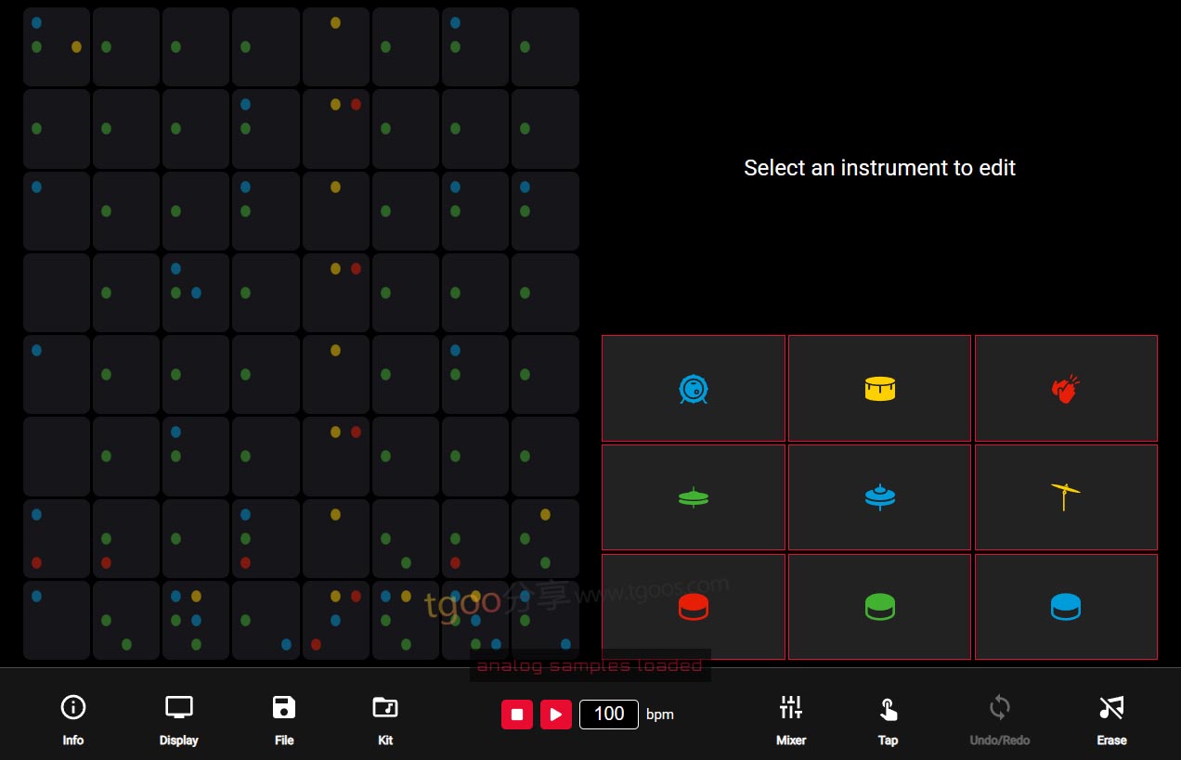Select the yellow snare drum instrument
This screenshot has height=760, width=1181.
point(879,389)
